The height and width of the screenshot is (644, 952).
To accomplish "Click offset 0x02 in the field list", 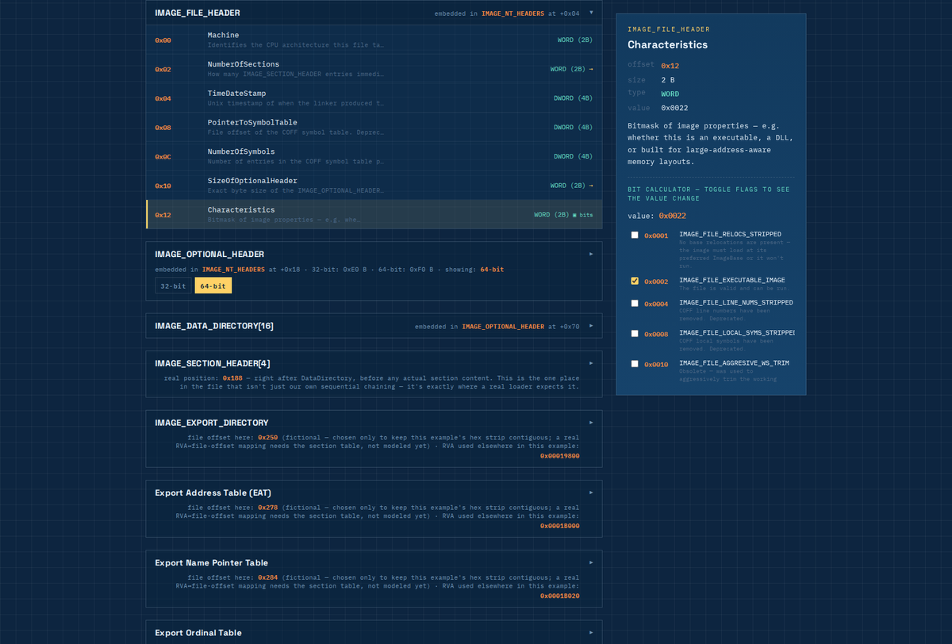I will (x=163, y=70).
